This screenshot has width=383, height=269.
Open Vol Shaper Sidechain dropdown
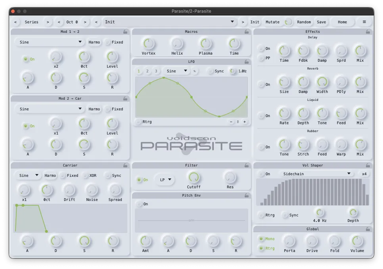pos(316,174)
